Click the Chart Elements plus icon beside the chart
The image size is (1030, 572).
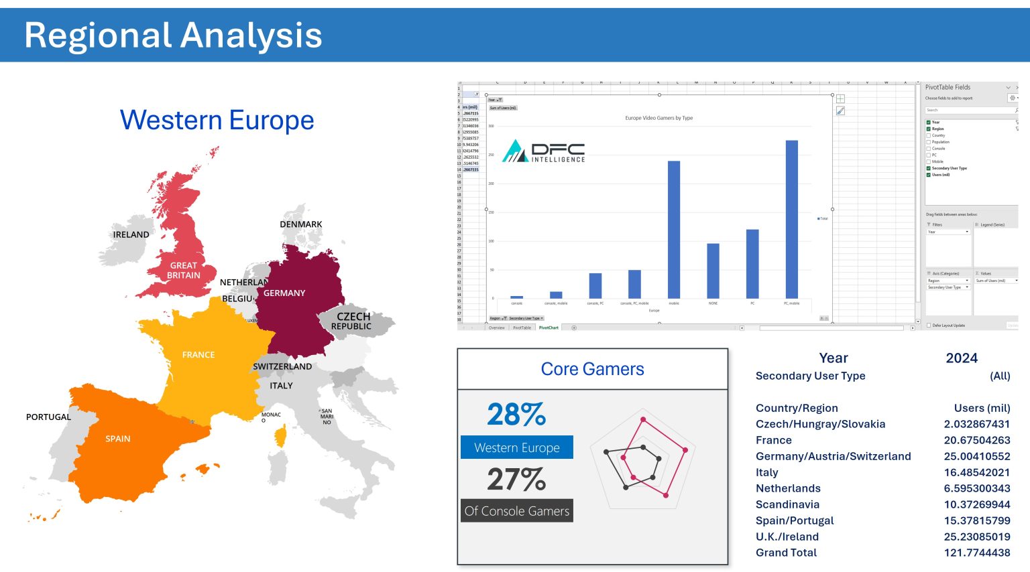(x=840, y=99)
